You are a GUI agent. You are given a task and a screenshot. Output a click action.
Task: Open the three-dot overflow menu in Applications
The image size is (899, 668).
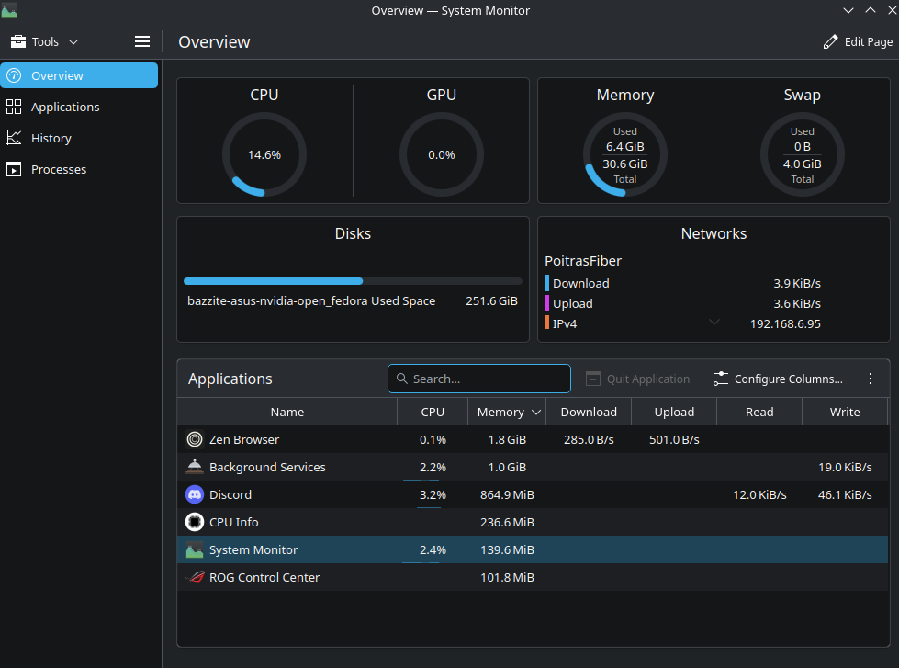[x=871, y=379]
